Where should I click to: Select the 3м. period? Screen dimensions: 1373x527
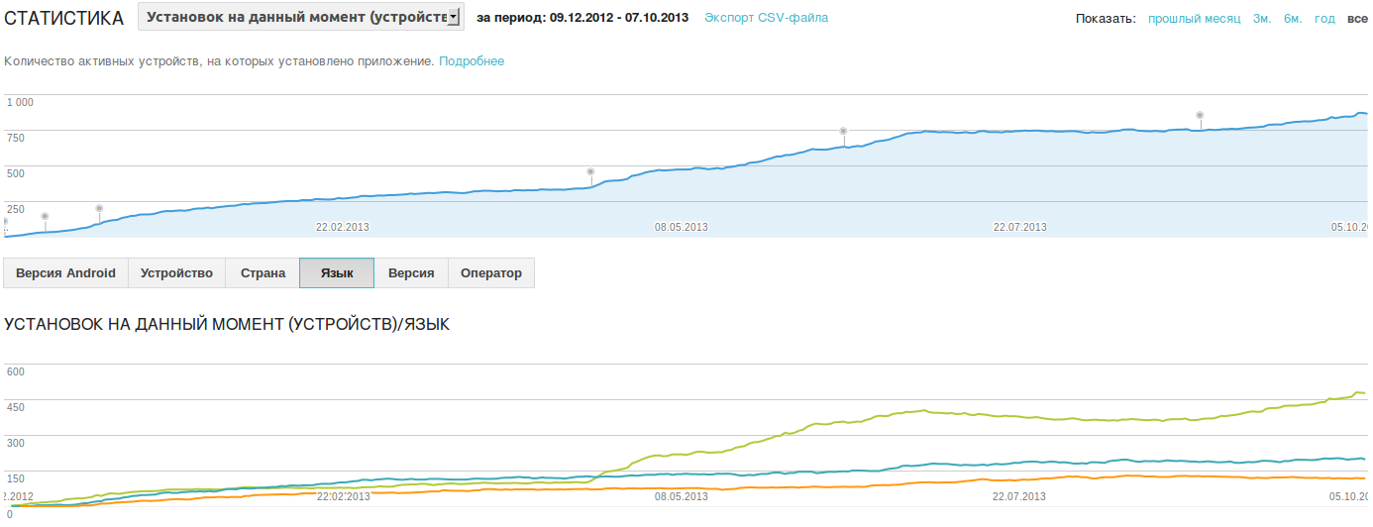click(x=1261, y=19)
